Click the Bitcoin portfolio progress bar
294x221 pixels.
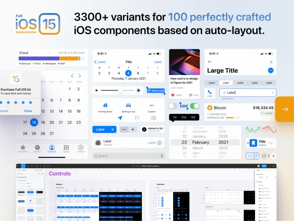(233, 118)
